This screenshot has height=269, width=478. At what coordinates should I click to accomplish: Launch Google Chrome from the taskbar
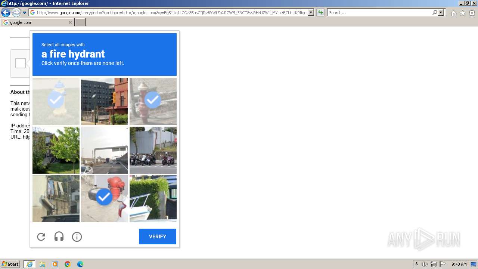click(68, 264)
